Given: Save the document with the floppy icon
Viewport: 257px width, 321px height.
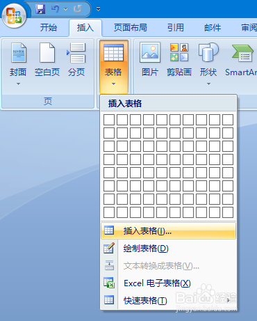Looking at the screenshot, I should click(40, 9).
